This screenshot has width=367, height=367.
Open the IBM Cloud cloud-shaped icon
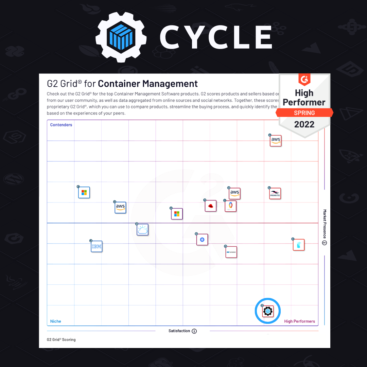coord(142,230)
